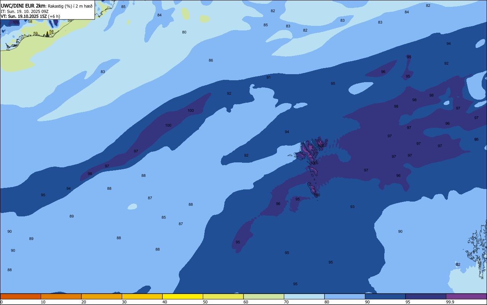Click the 10–20 orange legend swatch
487x305 pixels.
coord(61,296)
